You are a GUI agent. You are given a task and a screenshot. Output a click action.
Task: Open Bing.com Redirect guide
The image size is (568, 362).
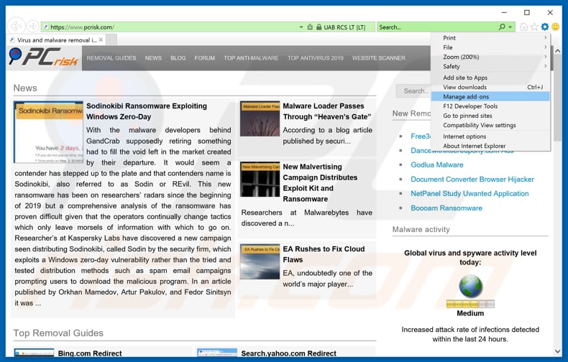pyautogui.click(x=90, y=353)
